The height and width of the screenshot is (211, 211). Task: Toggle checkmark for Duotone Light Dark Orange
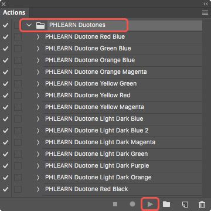[6, 178]
